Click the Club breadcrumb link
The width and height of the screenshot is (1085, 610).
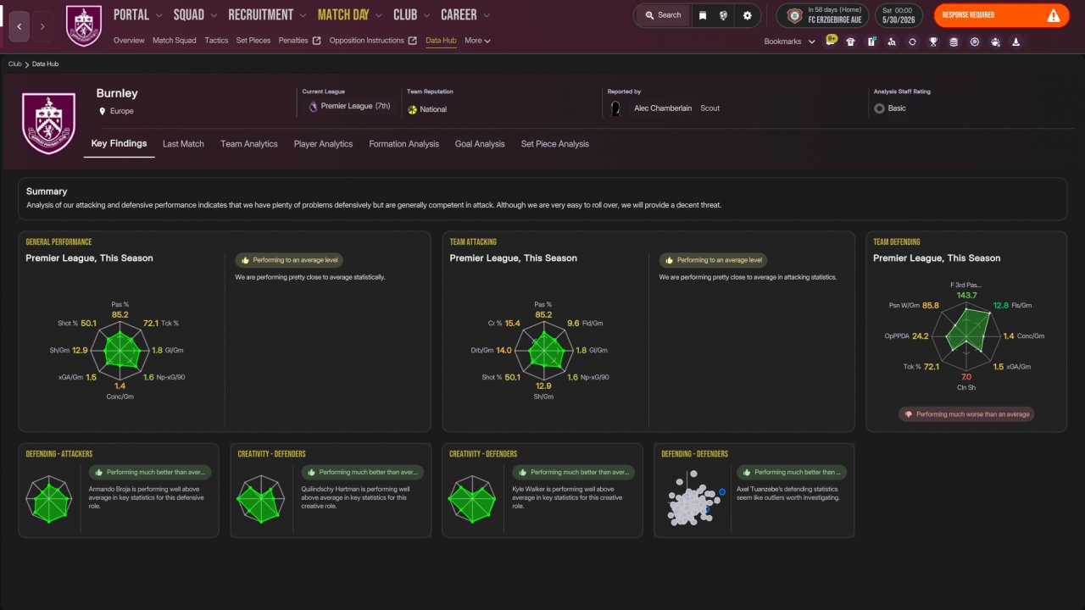(15, 64)
